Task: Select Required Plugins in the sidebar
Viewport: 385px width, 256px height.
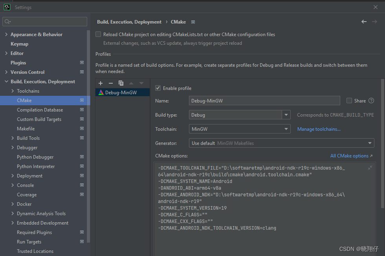Action: 35,232
